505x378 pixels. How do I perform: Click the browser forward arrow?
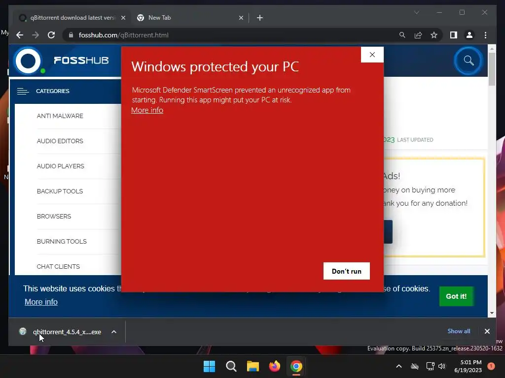tap(36, 35)
